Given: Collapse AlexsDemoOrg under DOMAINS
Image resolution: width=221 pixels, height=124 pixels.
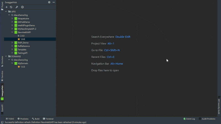Looking at the screenshot, I should click(x=9, y=60).
